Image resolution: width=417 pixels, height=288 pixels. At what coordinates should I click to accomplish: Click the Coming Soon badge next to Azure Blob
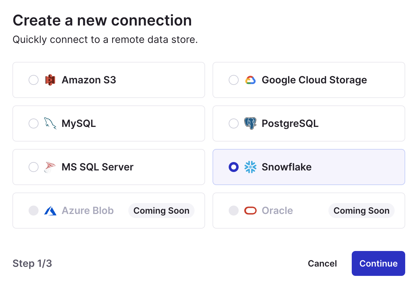161,211
